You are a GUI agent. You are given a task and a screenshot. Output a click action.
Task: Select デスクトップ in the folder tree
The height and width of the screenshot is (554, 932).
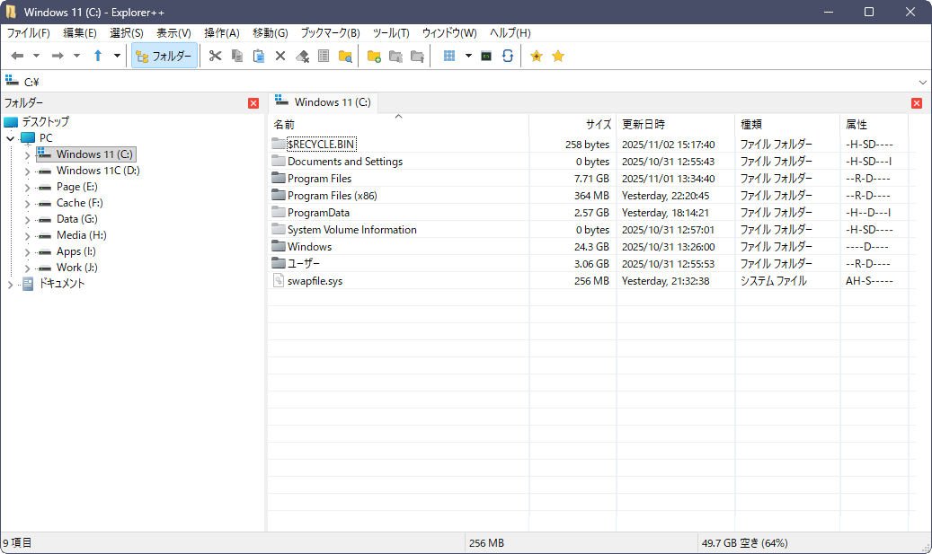(x=45, y=122)
